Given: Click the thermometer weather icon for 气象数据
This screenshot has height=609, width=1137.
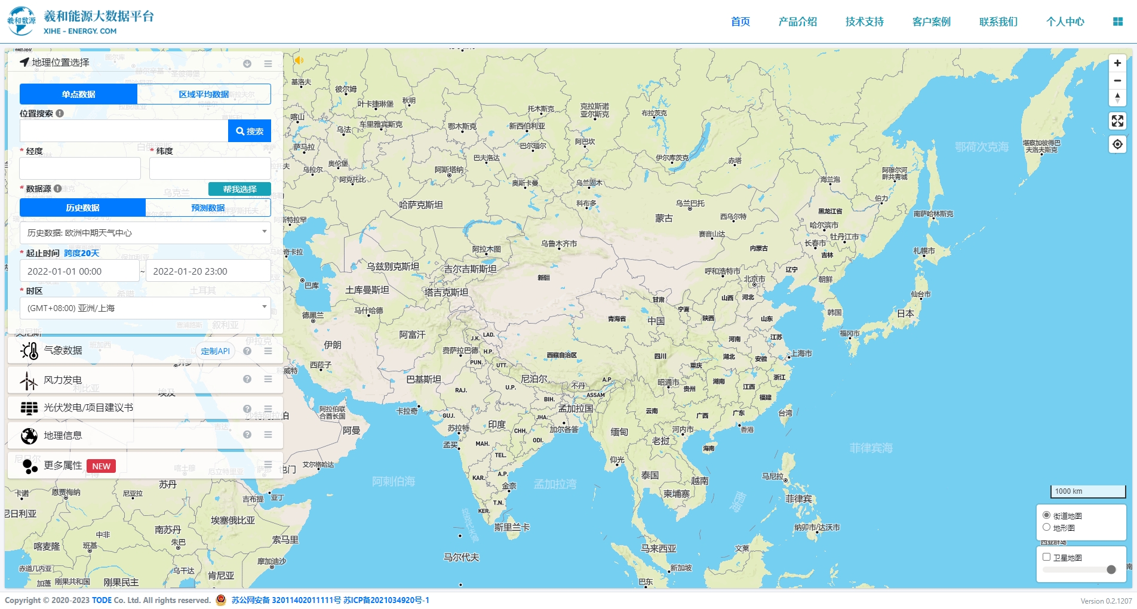Looking at the screenshot, I should 29,350.
